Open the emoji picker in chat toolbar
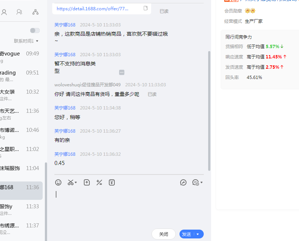This screenshot has height=241, width=299. pos(58,182)
